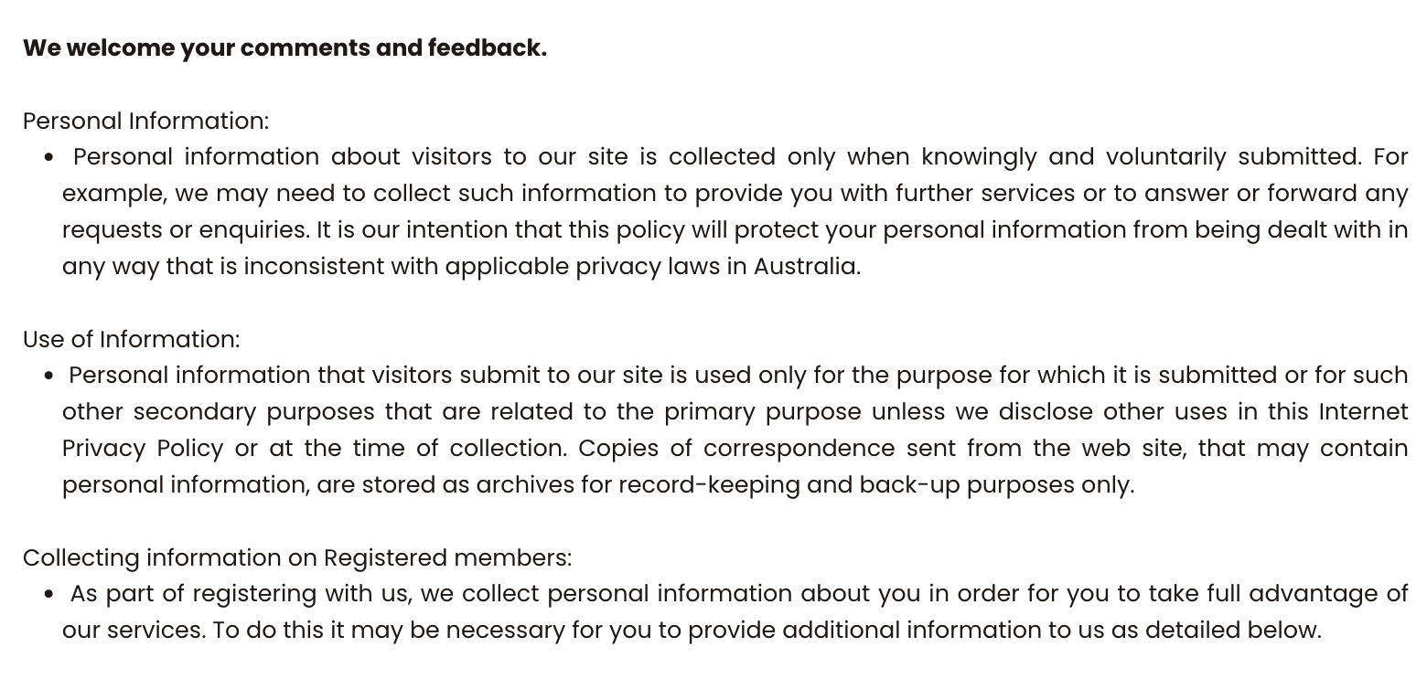The image size is (1427, 700).
Task: Click the word "Australia" in the first paragraph
Action: click(x=804, y=266)
